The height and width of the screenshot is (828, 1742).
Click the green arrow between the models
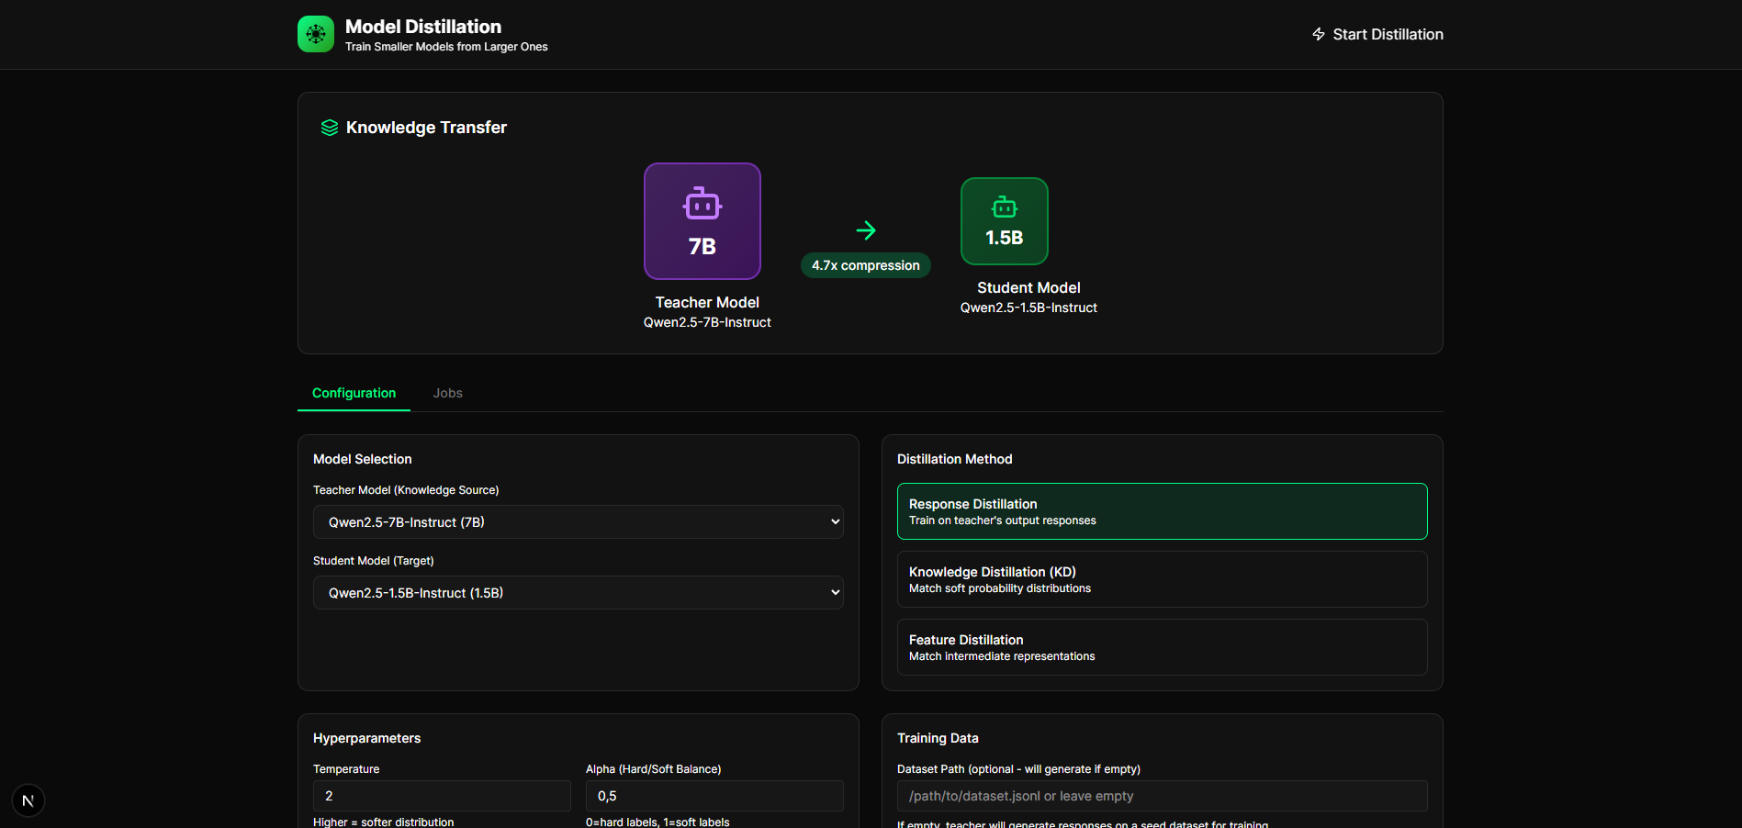pyautogui.click(x=866, y=230)
